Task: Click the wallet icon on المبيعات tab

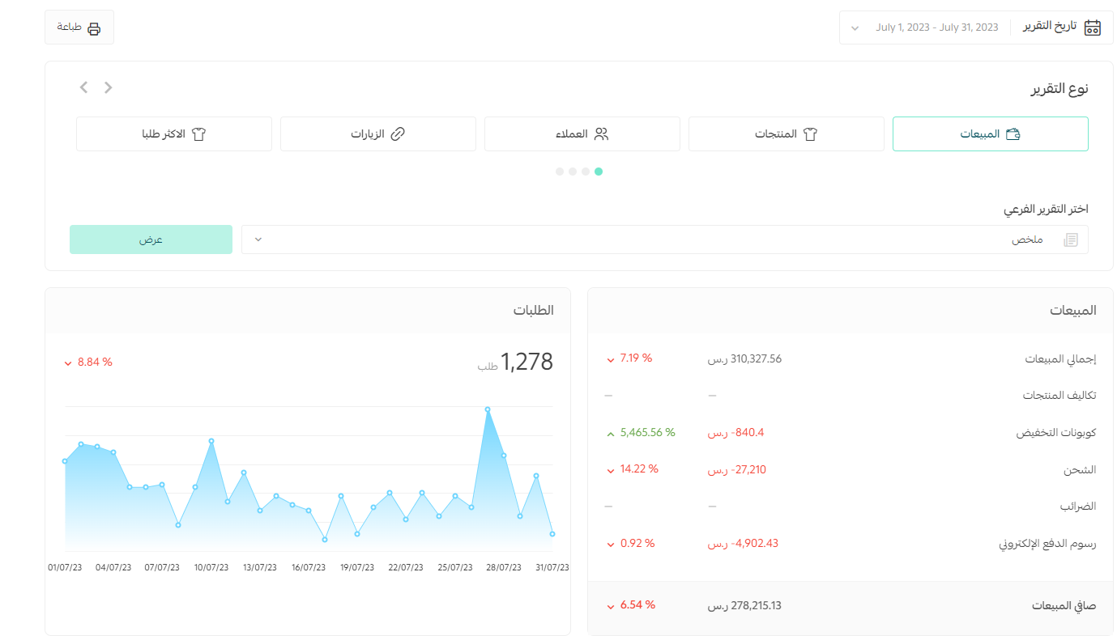Action: 1013,134
